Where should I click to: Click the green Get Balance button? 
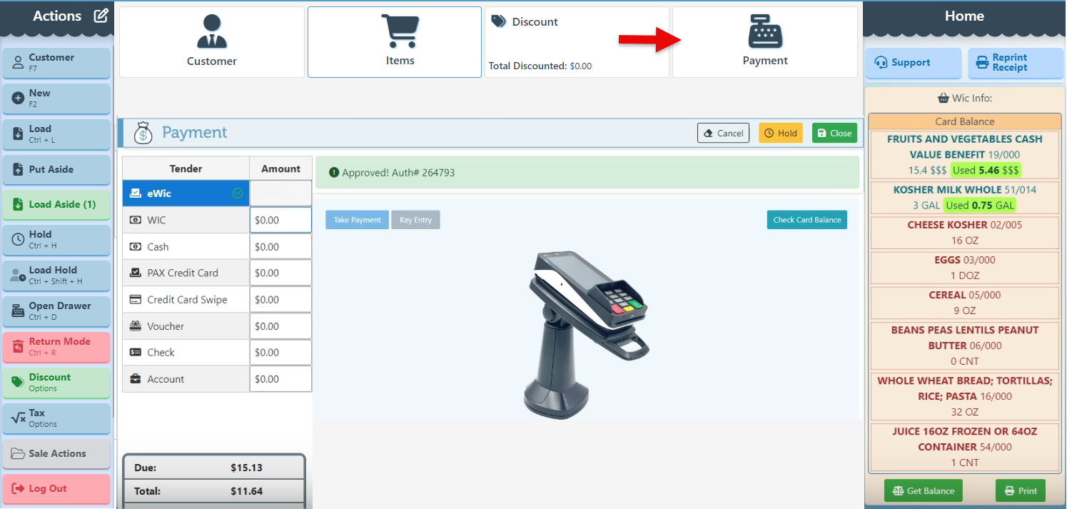[923, 491]
